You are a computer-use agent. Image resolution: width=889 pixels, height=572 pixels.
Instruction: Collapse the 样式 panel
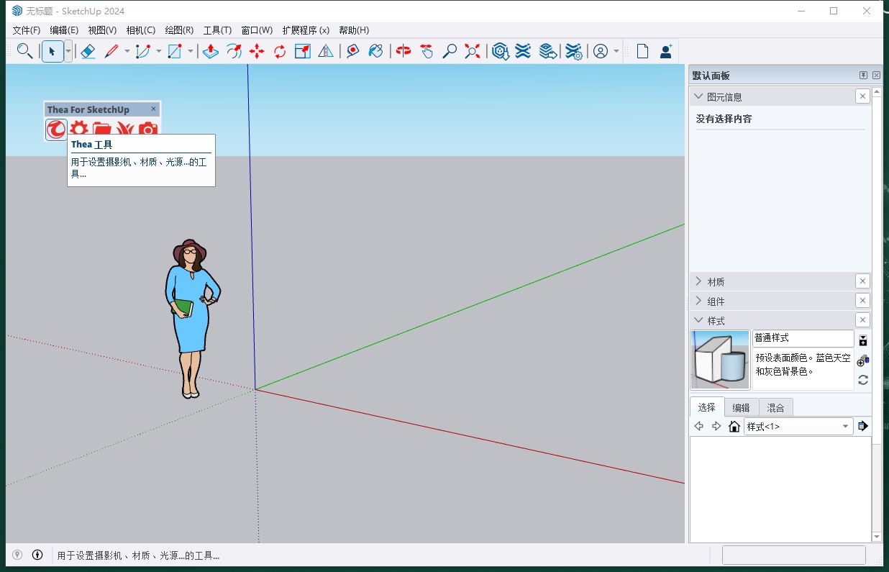(698, 320)
